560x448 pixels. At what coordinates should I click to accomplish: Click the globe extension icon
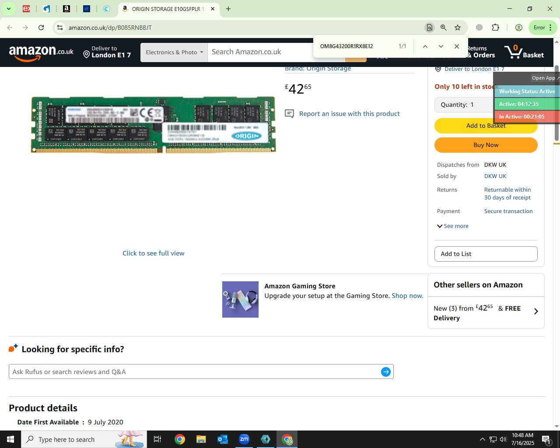click(479, 28)
